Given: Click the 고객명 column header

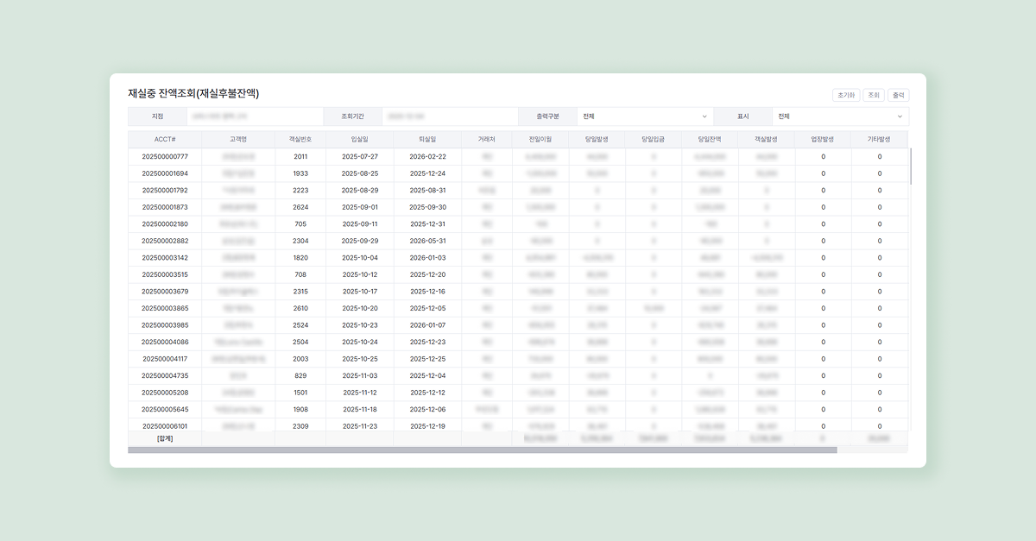Looking at the screenshot, I should click(x=238, y=140).
